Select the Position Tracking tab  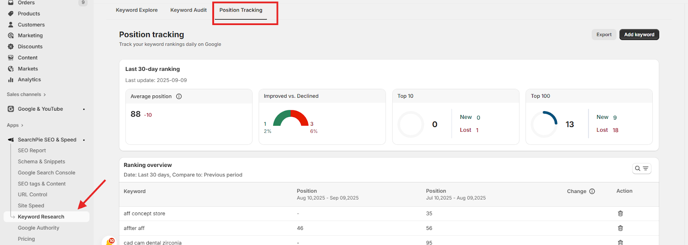[241, 10]
